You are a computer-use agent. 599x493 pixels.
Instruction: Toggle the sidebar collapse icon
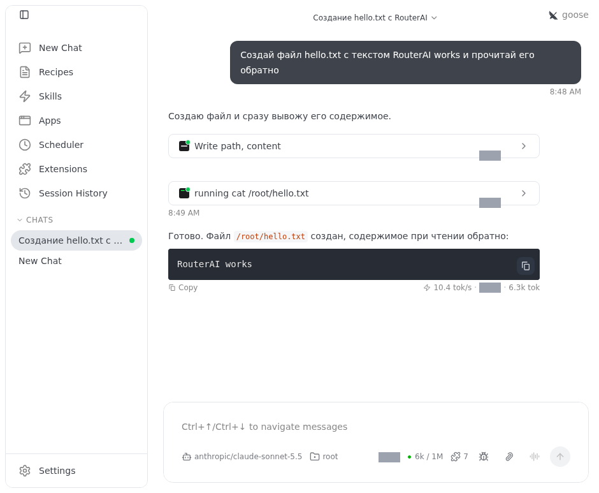tap(24, 15)
